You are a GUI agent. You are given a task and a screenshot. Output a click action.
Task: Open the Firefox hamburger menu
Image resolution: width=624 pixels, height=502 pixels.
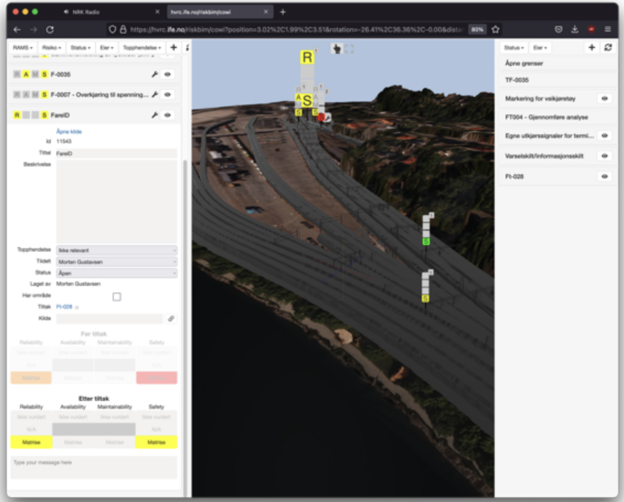[608, 29]
